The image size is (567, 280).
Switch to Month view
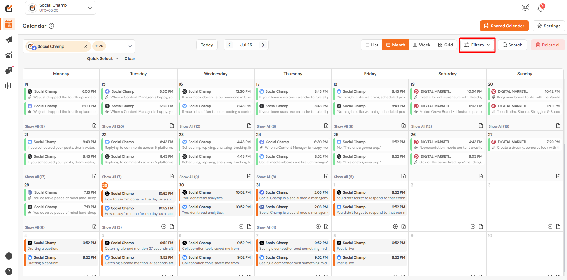(x=395, y=45)
